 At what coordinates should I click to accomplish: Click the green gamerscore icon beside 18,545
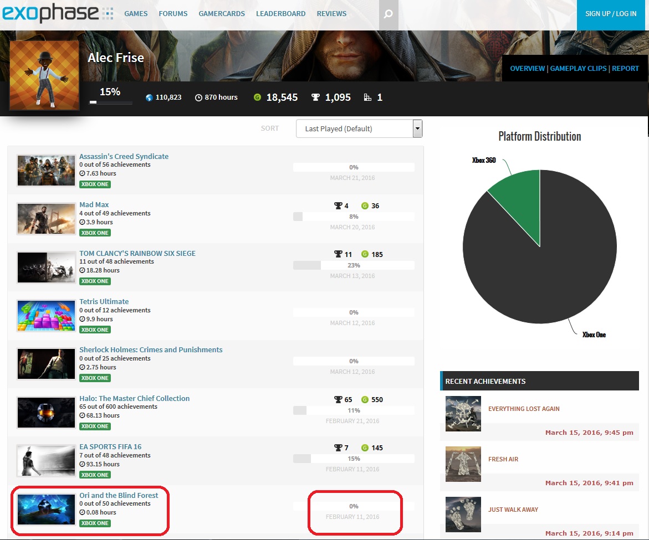[x=258, y=97]
